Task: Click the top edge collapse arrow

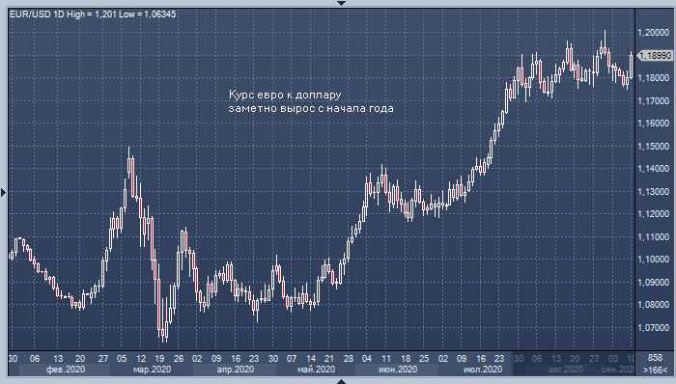Action: pyautogui.click(x=341, y=3)
